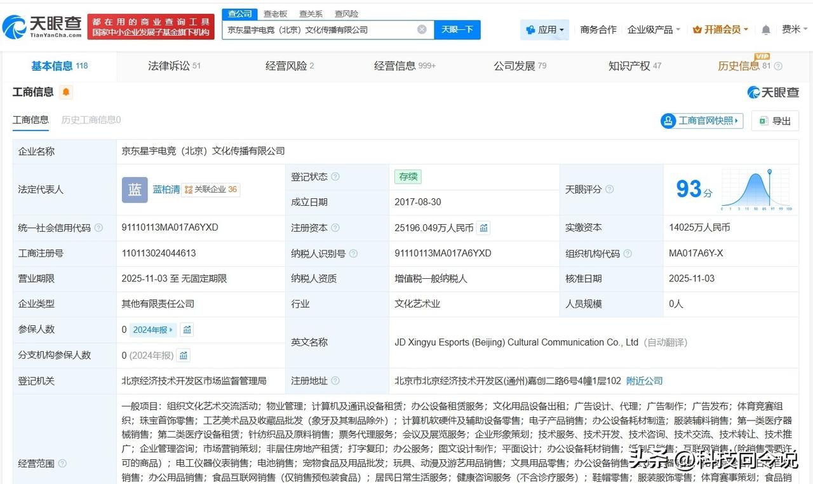Switch to the 经营风险 tab

pyautogui.click(x=290, y=66)
